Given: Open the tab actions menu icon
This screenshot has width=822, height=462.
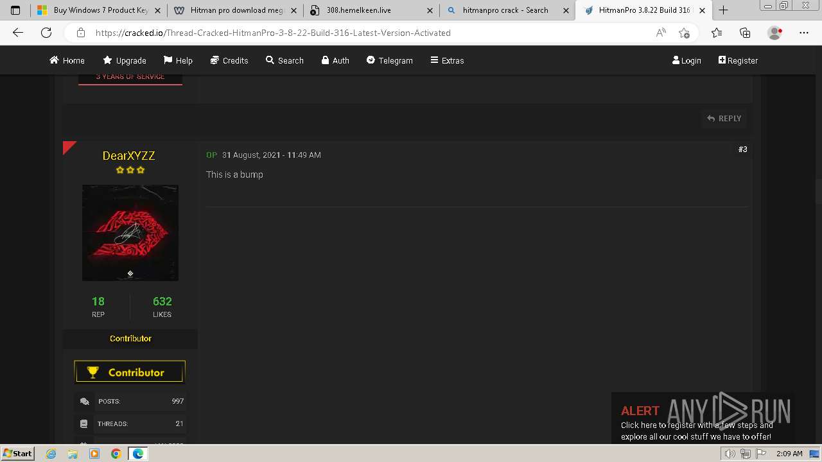Looking at the screenshot, I should click(15, 10).
